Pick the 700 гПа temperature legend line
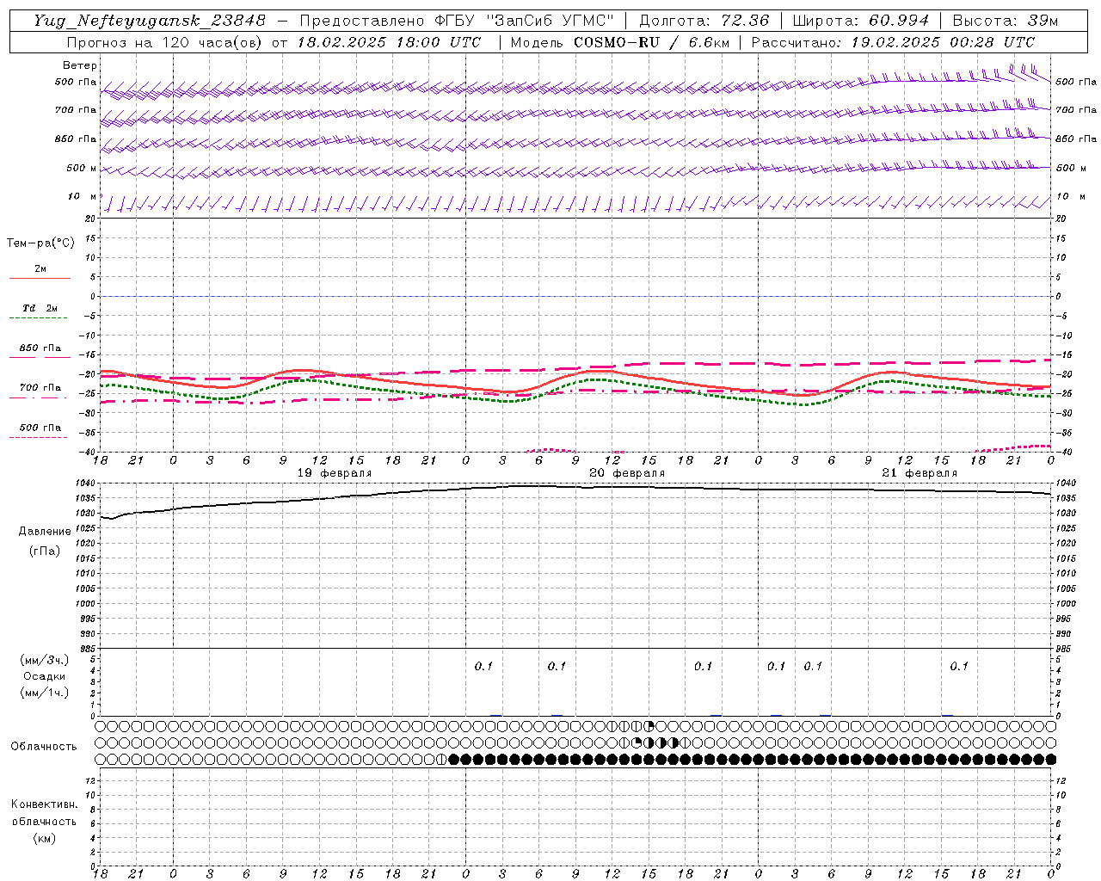Screen dimensions: 1101x881 [38, 397]
